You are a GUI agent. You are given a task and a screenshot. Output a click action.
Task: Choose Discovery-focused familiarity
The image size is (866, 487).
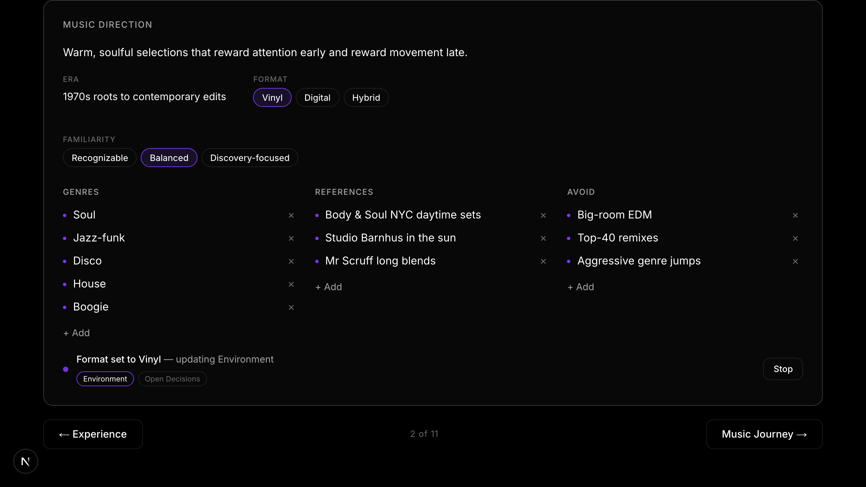(x=250, y=158)
